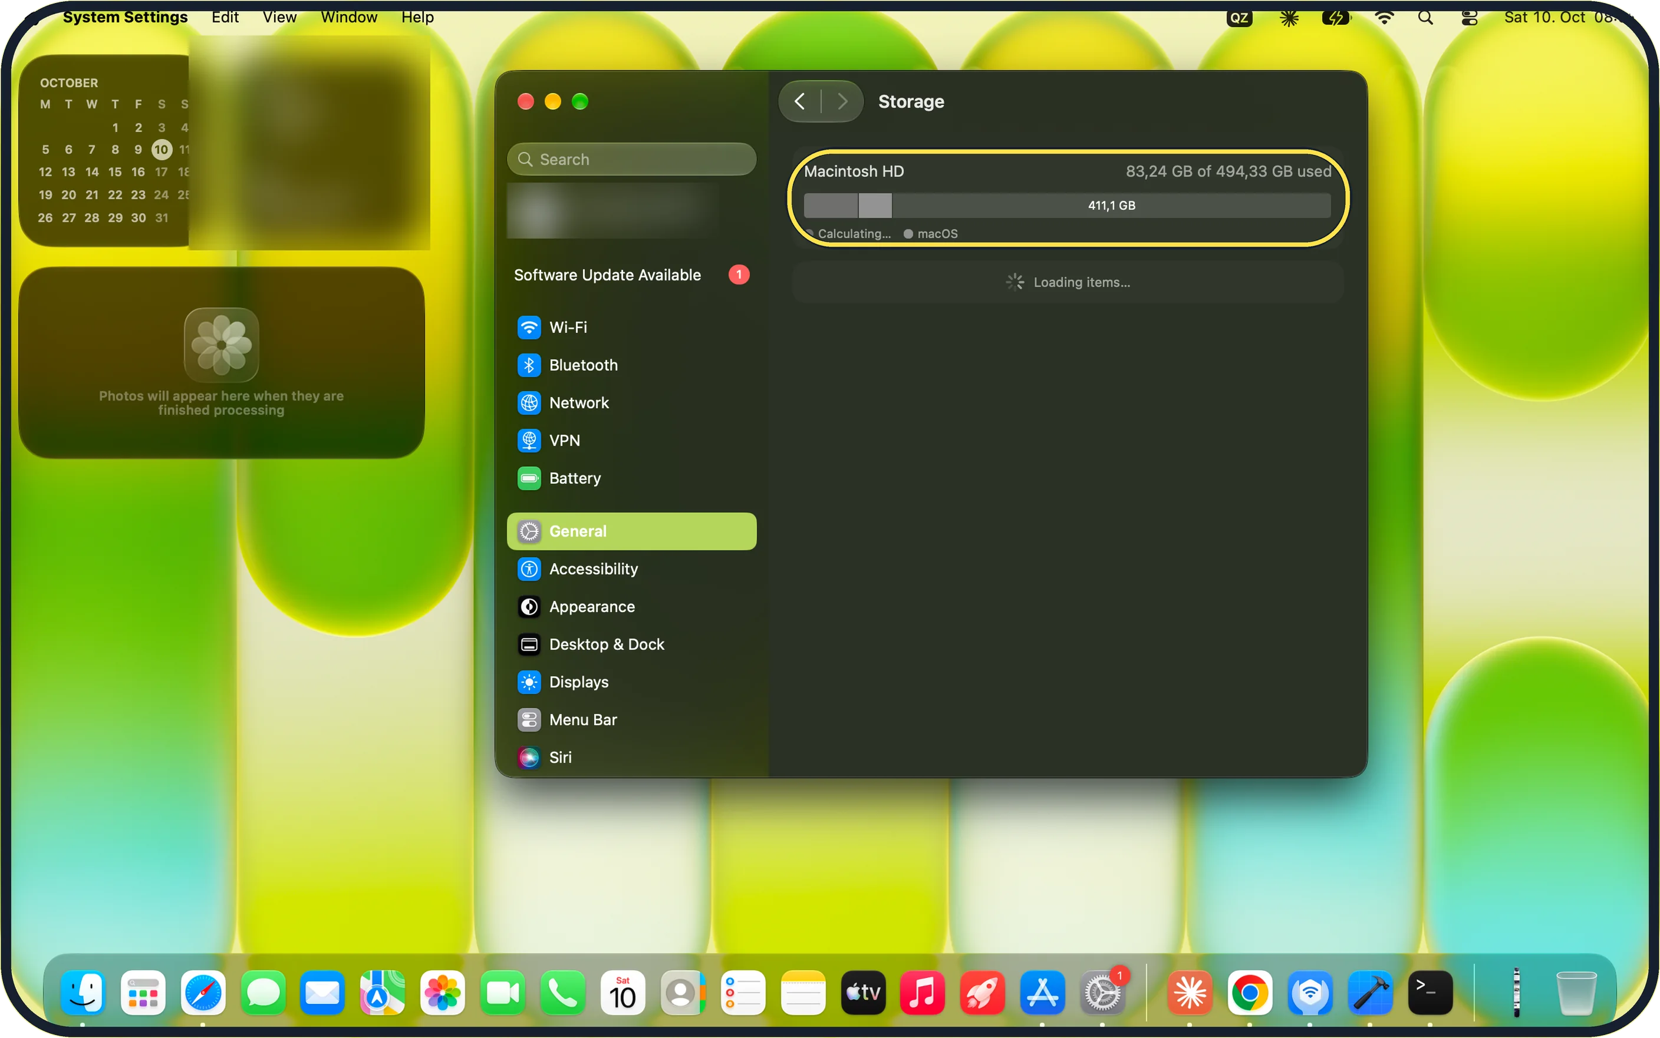Viewport: 1660px width, 1038px height.
Task: Open Spotlight search in menu bar
Action: (1425, 17)
